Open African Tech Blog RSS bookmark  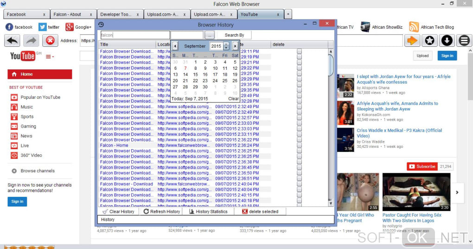click(x=431, y=27)
